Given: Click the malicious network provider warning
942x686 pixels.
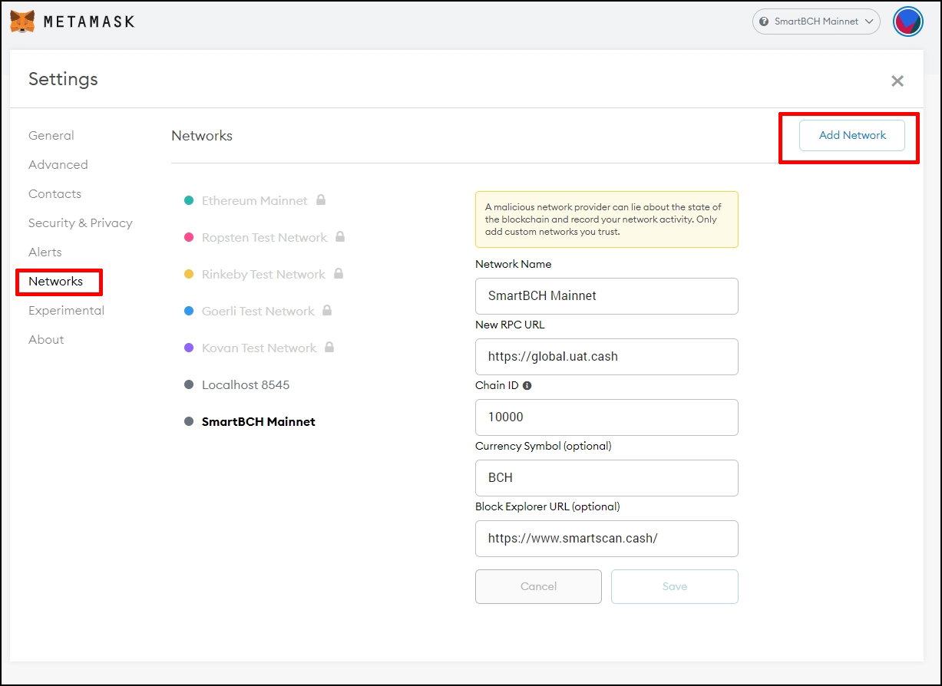Looking at the screenshot, I should point(607,219).
